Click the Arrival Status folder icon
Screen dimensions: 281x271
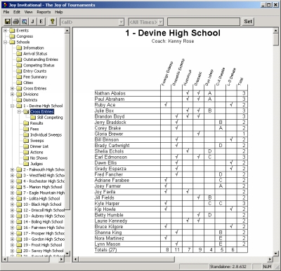point(19,54)
